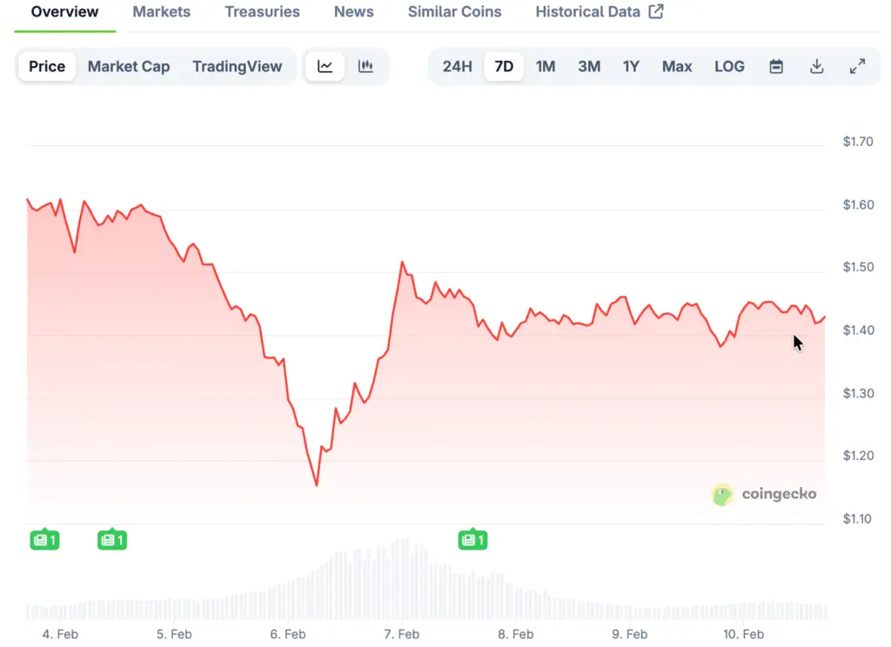
Task: Toggle LOG scale on the chart
Action: tap(729, 67)
